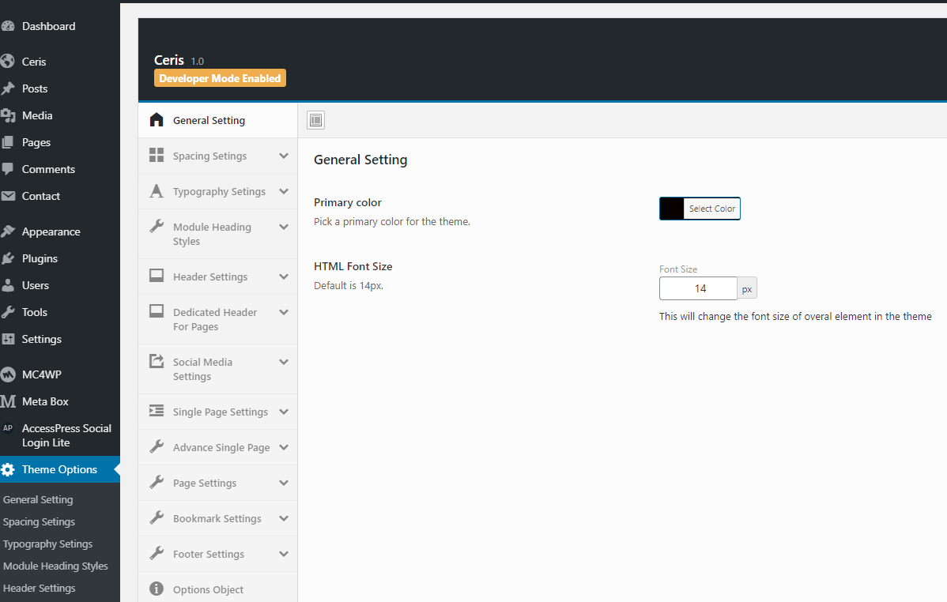Click the Comments bubble icon
Screen dimensions: 947x602
coord(8,169)
